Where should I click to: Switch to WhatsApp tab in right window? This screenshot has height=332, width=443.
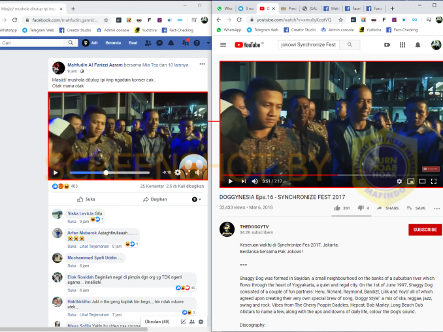tap(225, 8)
